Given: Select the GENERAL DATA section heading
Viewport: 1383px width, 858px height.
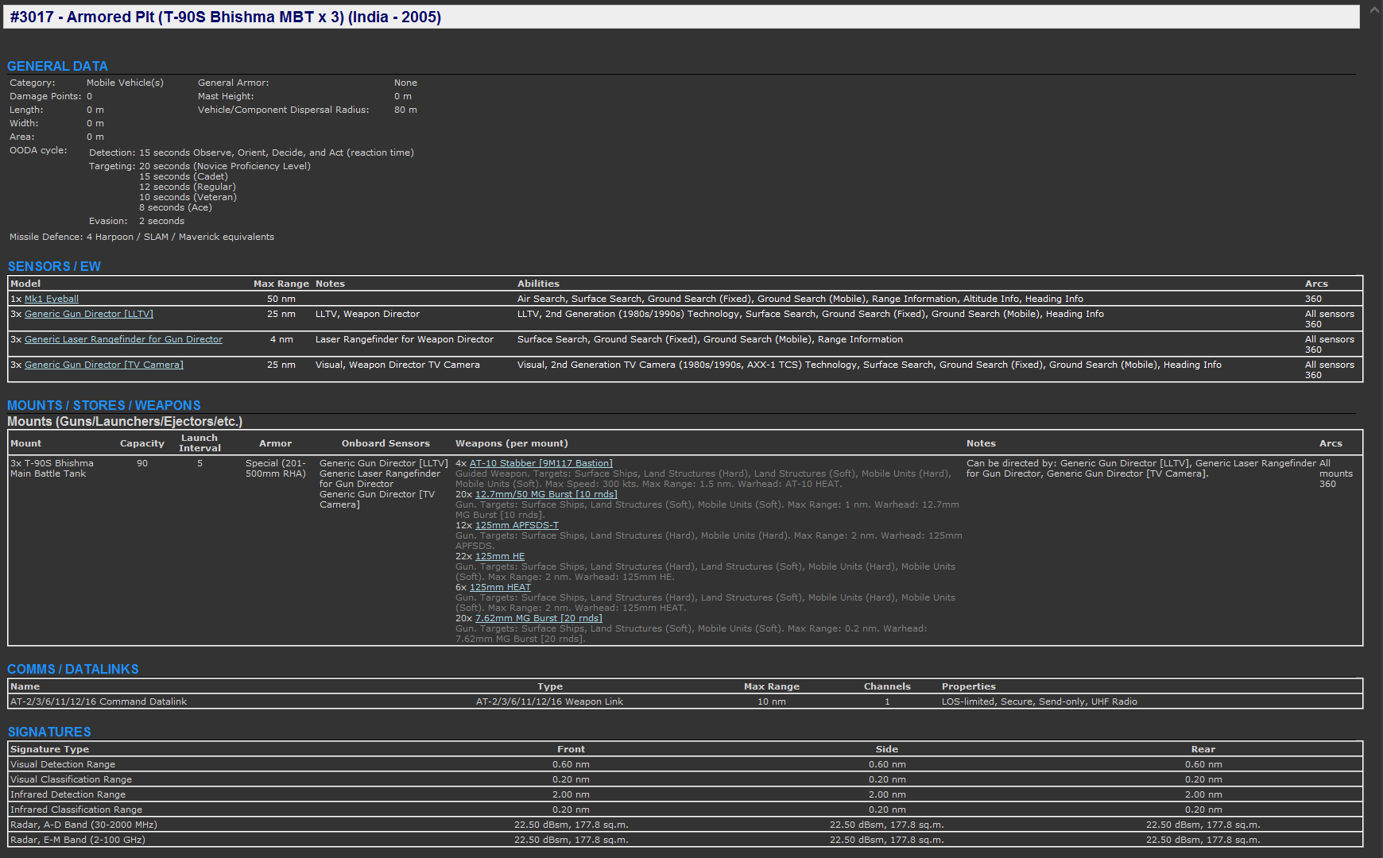Looking at the screenshot, I should 57,66.
